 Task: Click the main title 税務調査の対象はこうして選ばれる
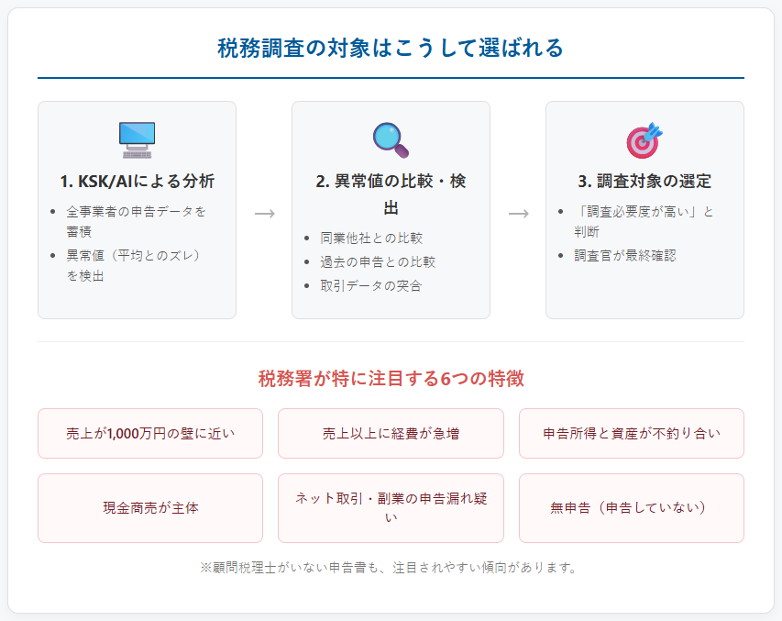[x=391, y=48]
